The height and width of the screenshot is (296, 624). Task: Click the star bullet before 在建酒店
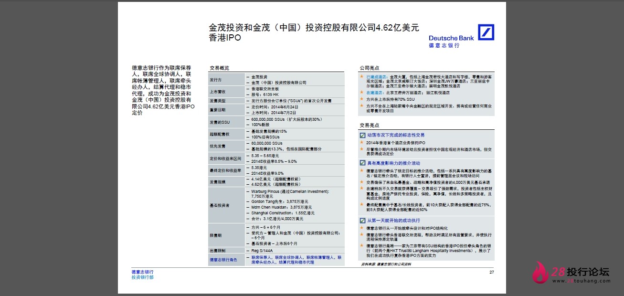[362, 92]
